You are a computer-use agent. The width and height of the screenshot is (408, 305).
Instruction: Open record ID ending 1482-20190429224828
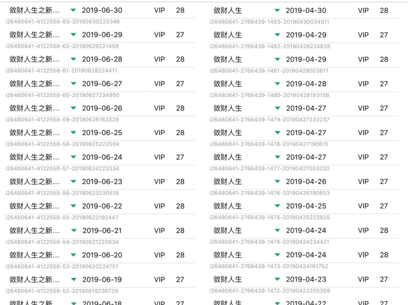270,46
